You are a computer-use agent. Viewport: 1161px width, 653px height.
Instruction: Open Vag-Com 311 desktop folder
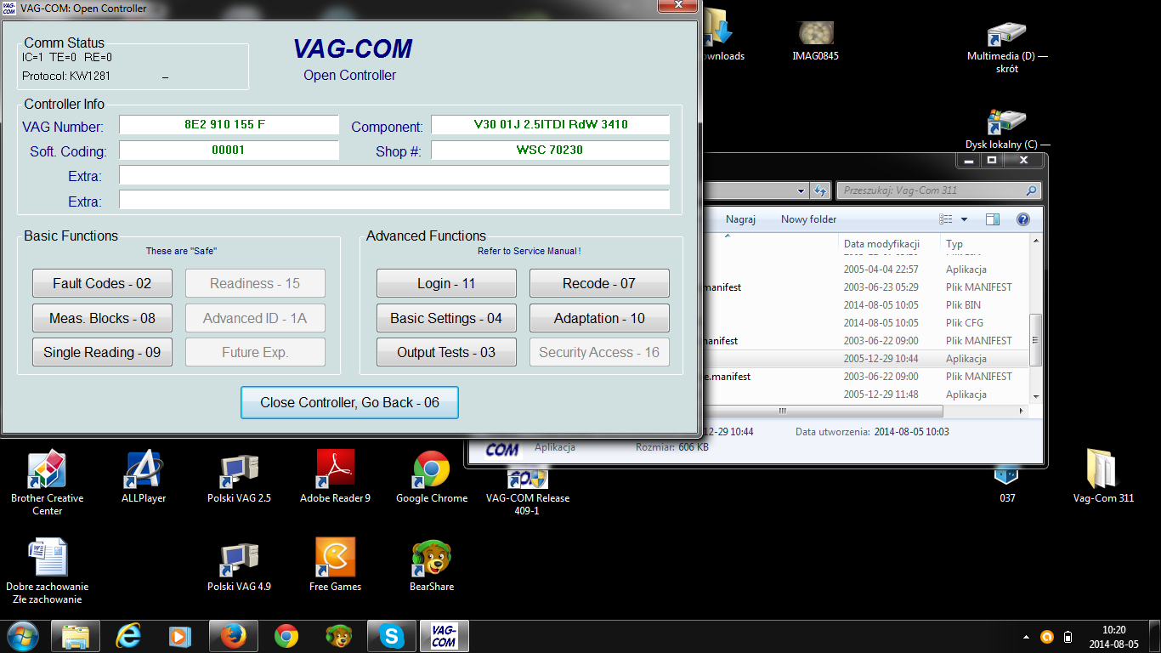[x=1103, y=476]
